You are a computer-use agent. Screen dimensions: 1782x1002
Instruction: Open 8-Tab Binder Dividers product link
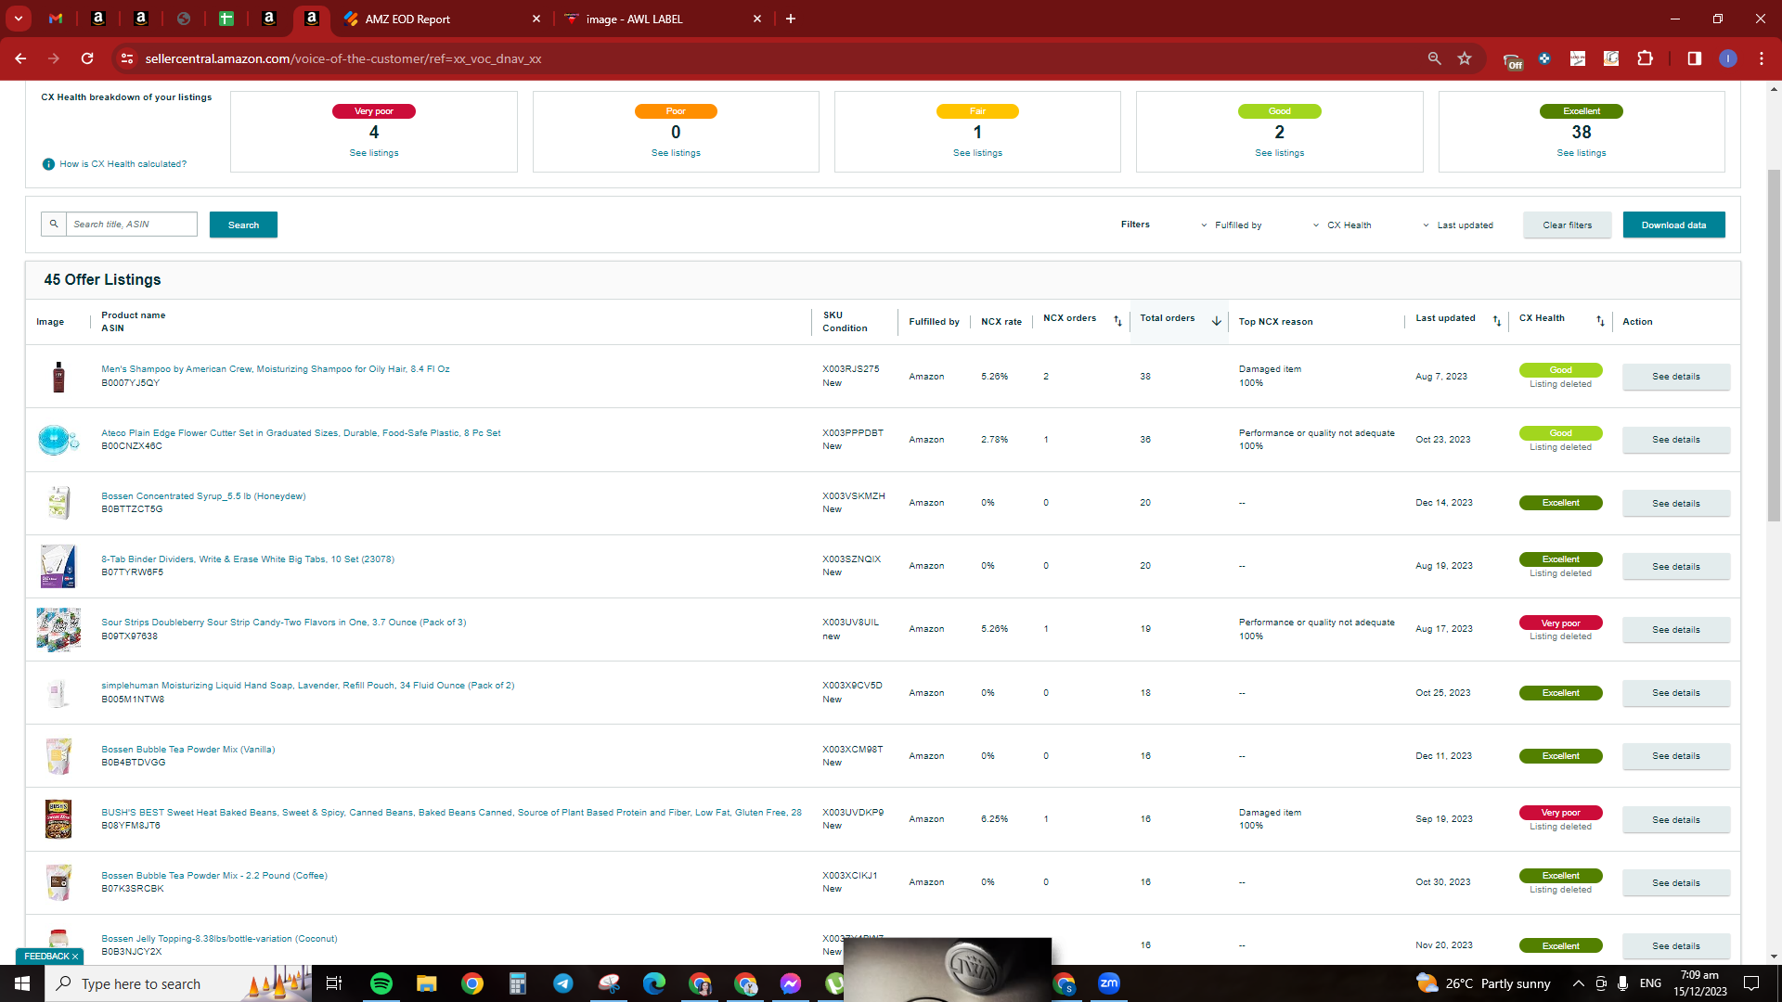point(248,559)
